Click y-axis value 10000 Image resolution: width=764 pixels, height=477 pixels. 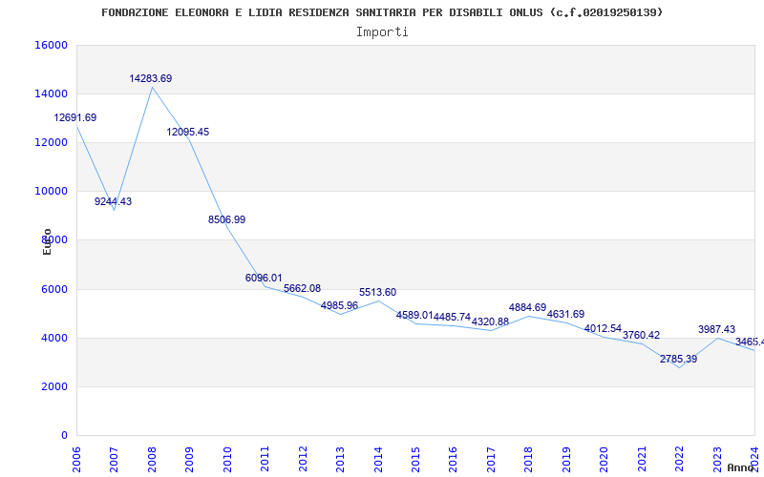click(51, 192)
